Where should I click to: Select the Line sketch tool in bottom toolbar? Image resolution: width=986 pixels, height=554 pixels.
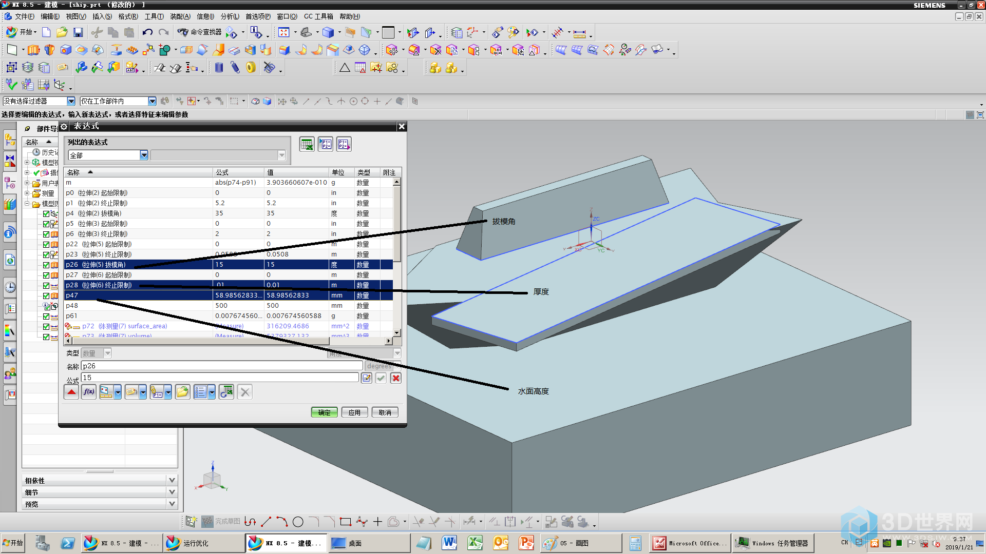pyautogui.click(x=266, y=522)
